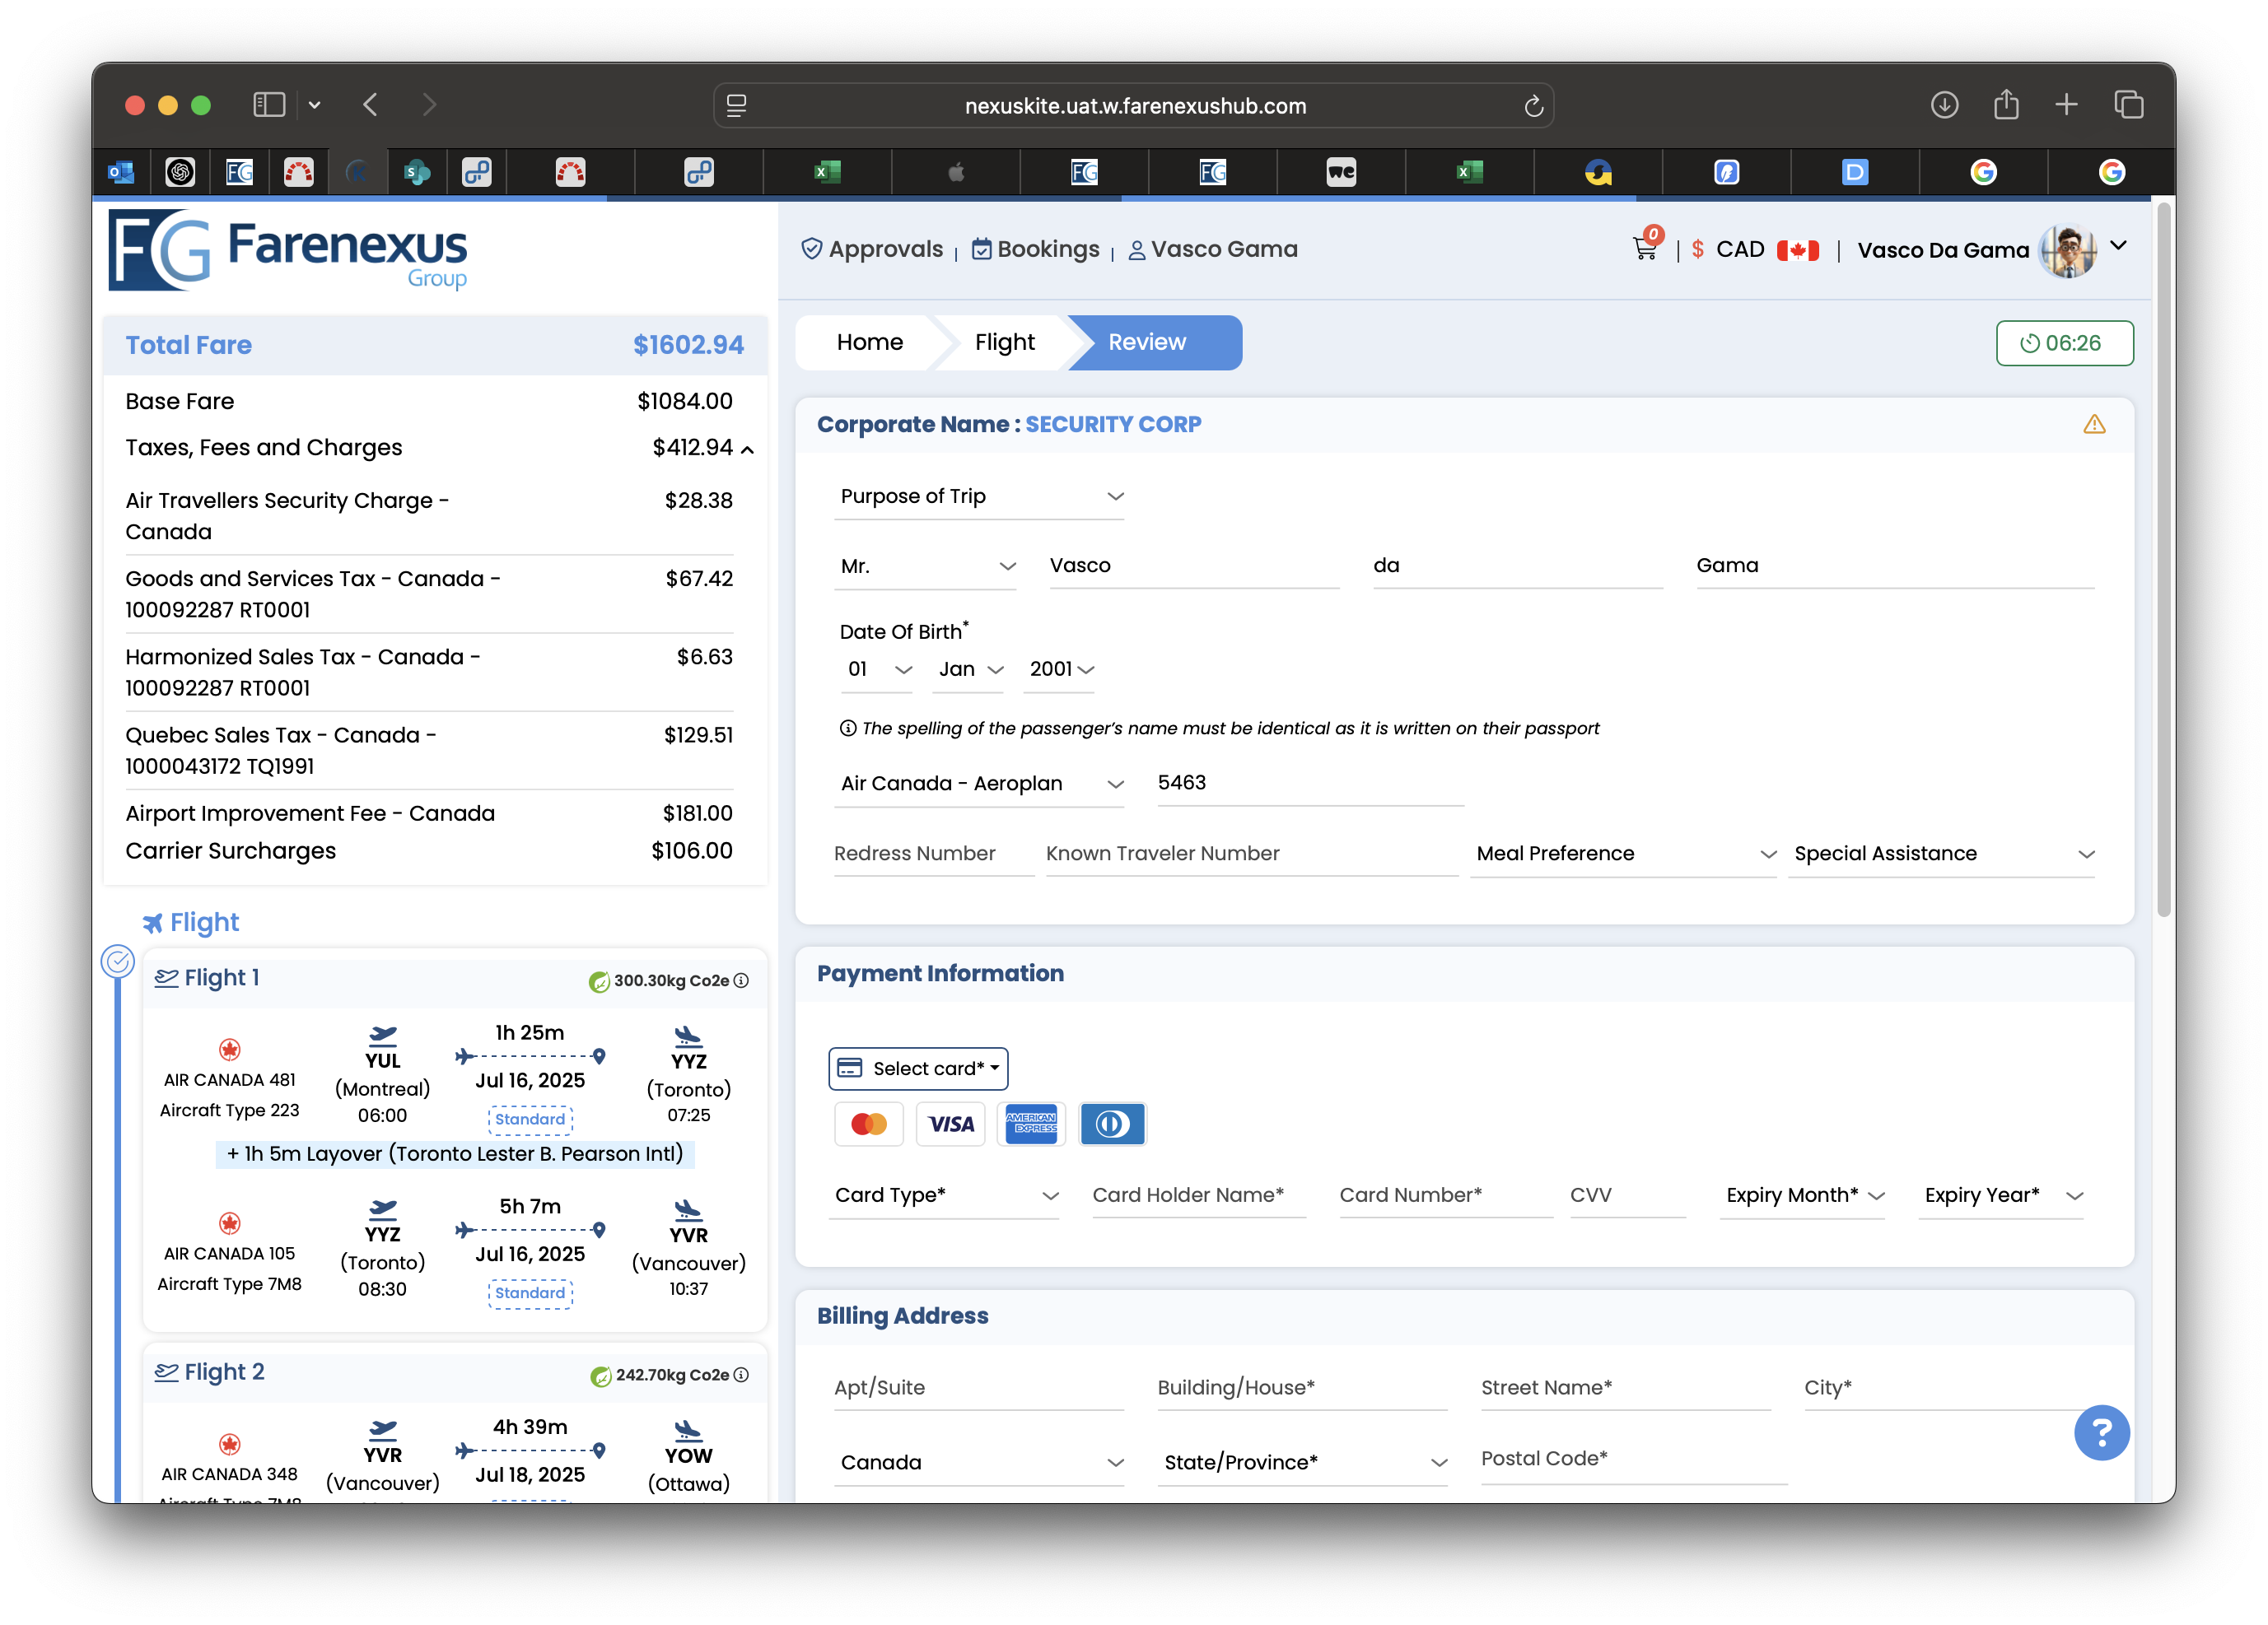Click the Farenexus Group logo
Image resolution: width=2268 pixels, height=1625 pixels.
[288, 250]
